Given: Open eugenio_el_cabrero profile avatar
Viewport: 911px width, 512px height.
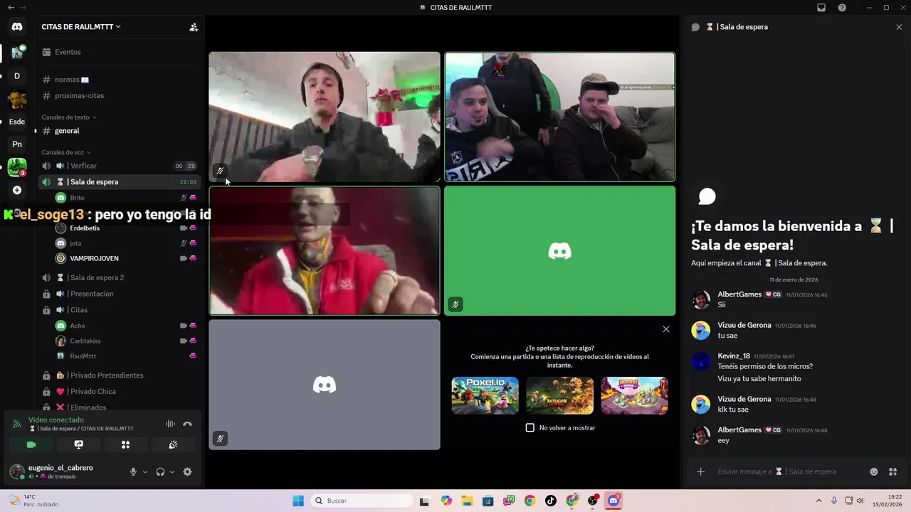Looking at the screenshot, I should point(16,471).
